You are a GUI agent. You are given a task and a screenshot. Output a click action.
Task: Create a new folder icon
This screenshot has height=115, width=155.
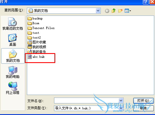pyautogui.click(x=120, y=11)
